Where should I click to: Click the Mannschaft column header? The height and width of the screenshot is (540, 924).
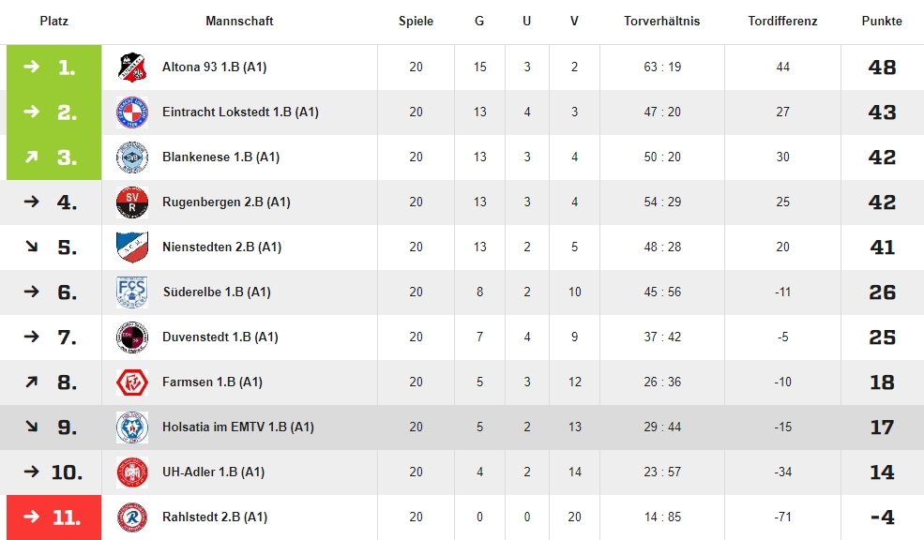pos(239,21)
